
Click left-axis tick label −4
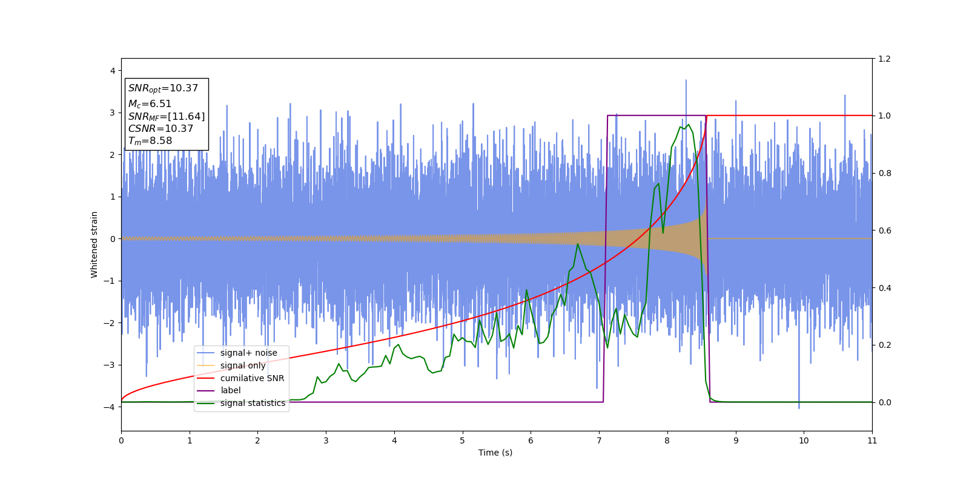tap(110, 407)
